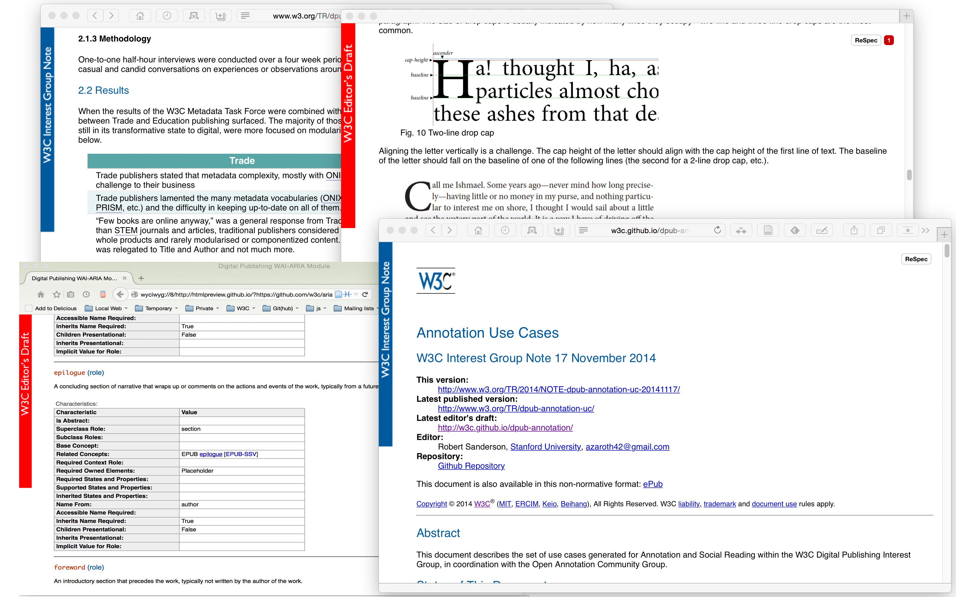Click the show tabs overview icon in the w3c.github.io toolbar
This screenshot has height=597, width=956.
pyautogui.click(x=880, y=230)
